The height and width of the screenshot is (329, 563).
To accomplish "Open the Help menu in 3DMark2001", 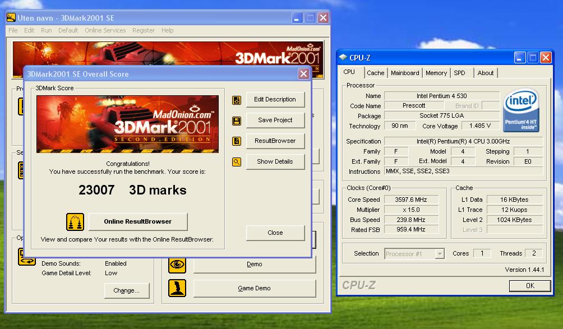I will [x=167, y=30].
